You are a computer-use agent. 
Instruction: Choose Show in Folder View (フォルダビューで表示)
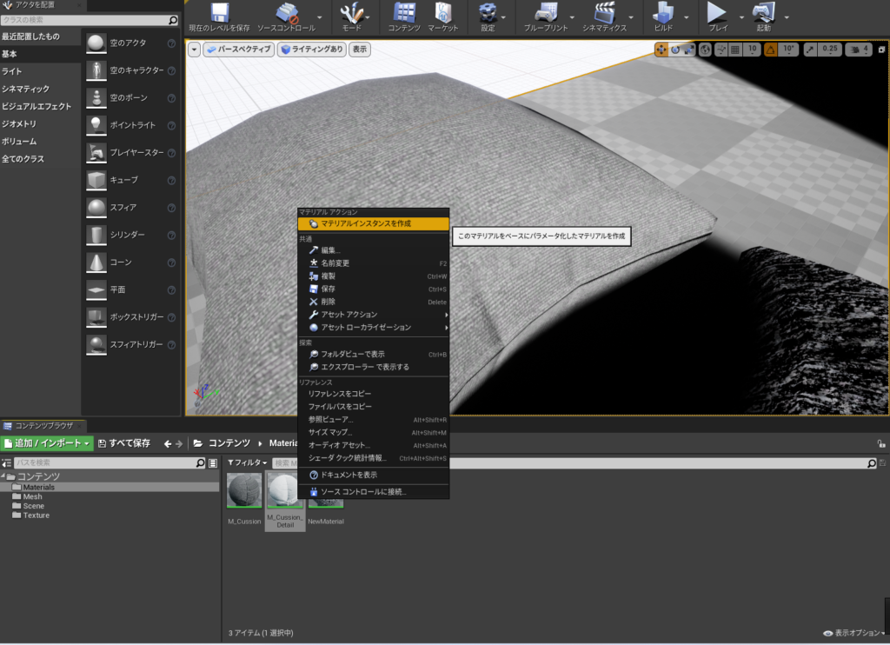pyautogui.click(x=374, y=355)
